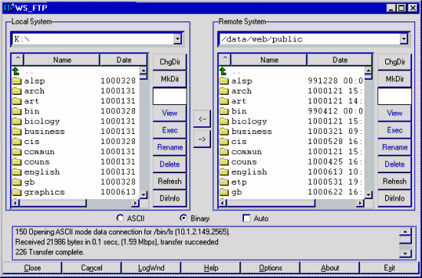Click the remote etp folder icon
The image size is (422, 278).
[x=224, y=182]
